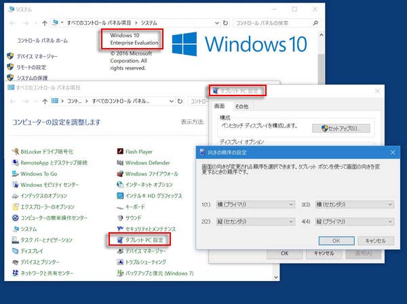Open タスク バーとナビゲーション item

[x=42, y=240]
